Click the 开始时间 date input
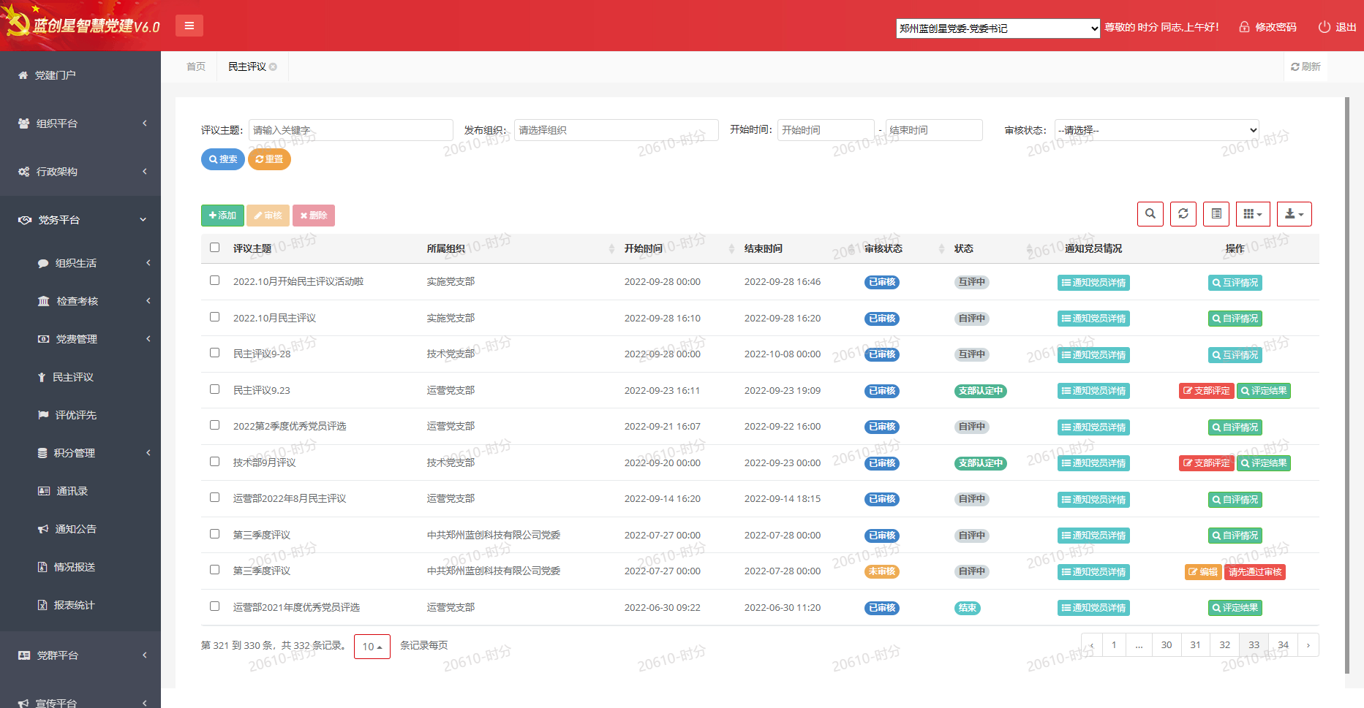The width and height of the screenshot is (1364, 708). [x=826, y=130]
